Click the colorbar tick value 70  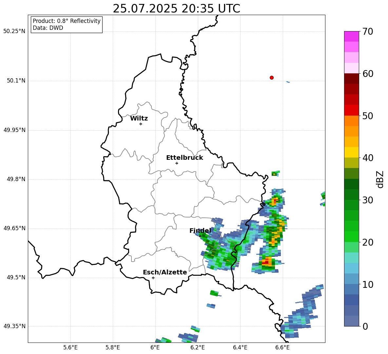click(368, 31)
